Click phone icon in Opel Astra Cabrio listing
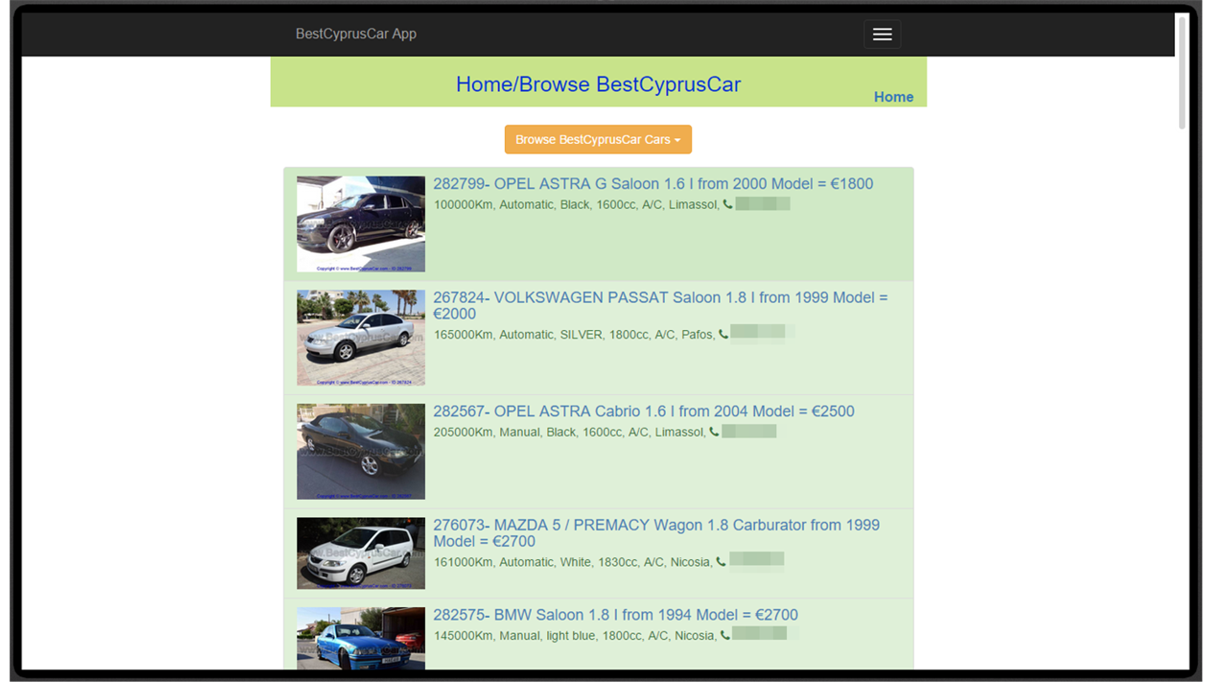The width and height of the screenshot is (1212, 682). [x=714, y=432]
